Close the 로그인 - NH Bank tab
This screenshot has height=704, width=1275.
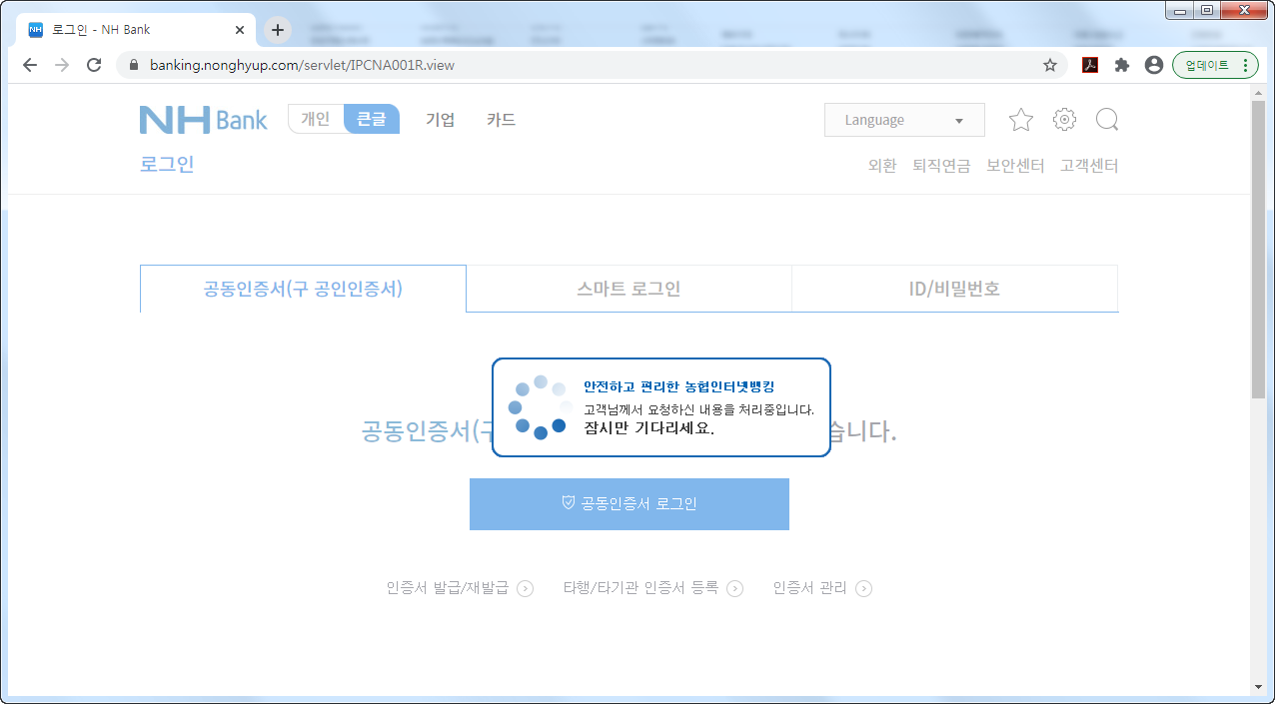coord(240,30)
